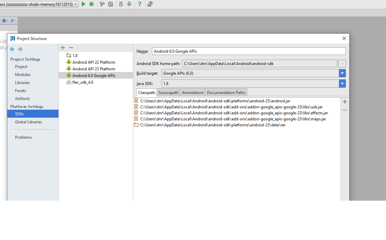The image size is (386, 240).
Task: Close the Project Structure dialog
Action: point(344,38)
